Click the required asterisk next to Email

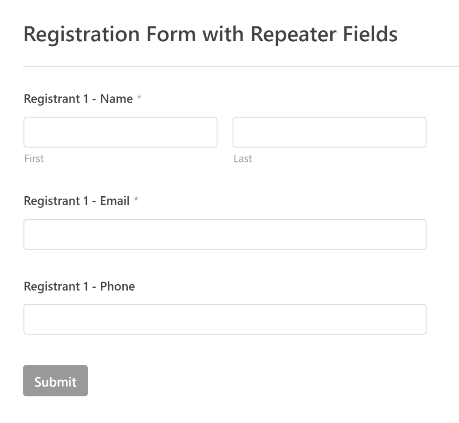pos(137,200)
